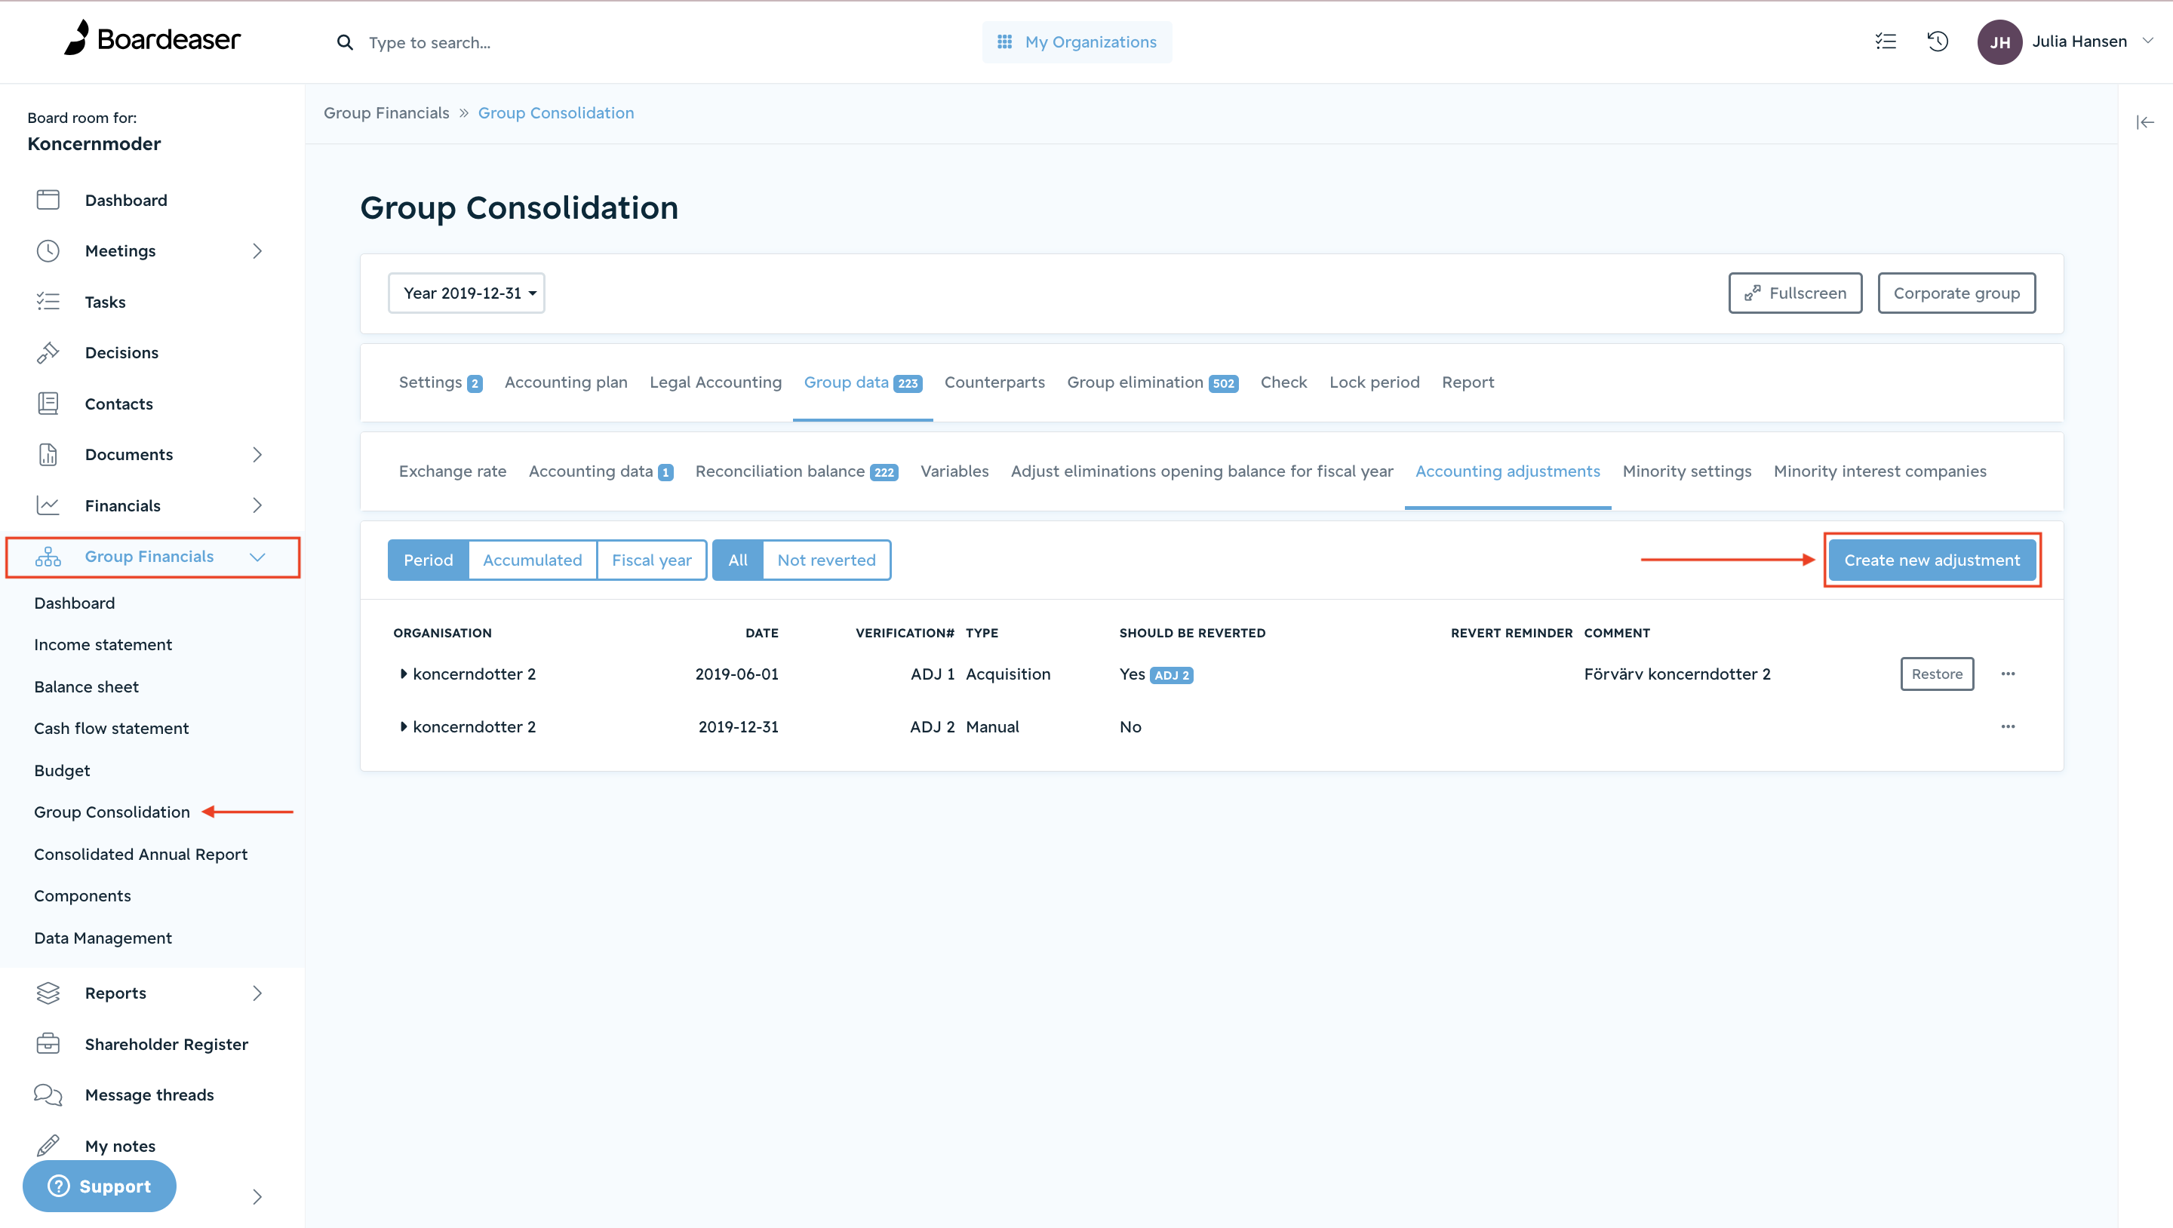
Task: Open the Minority settings sub-tab
Action: pyautogui.click(x=1687, y=471)
